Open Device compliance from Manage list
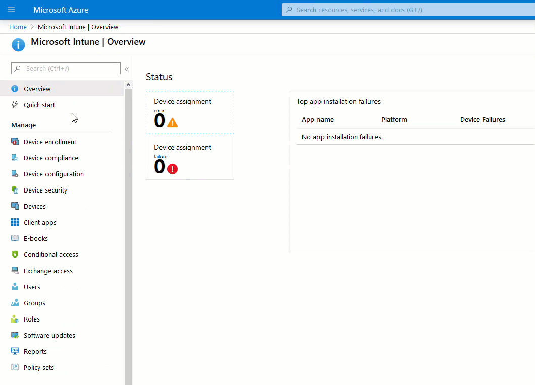The width and height of the screenshot is (535, 385). [62, 158]
